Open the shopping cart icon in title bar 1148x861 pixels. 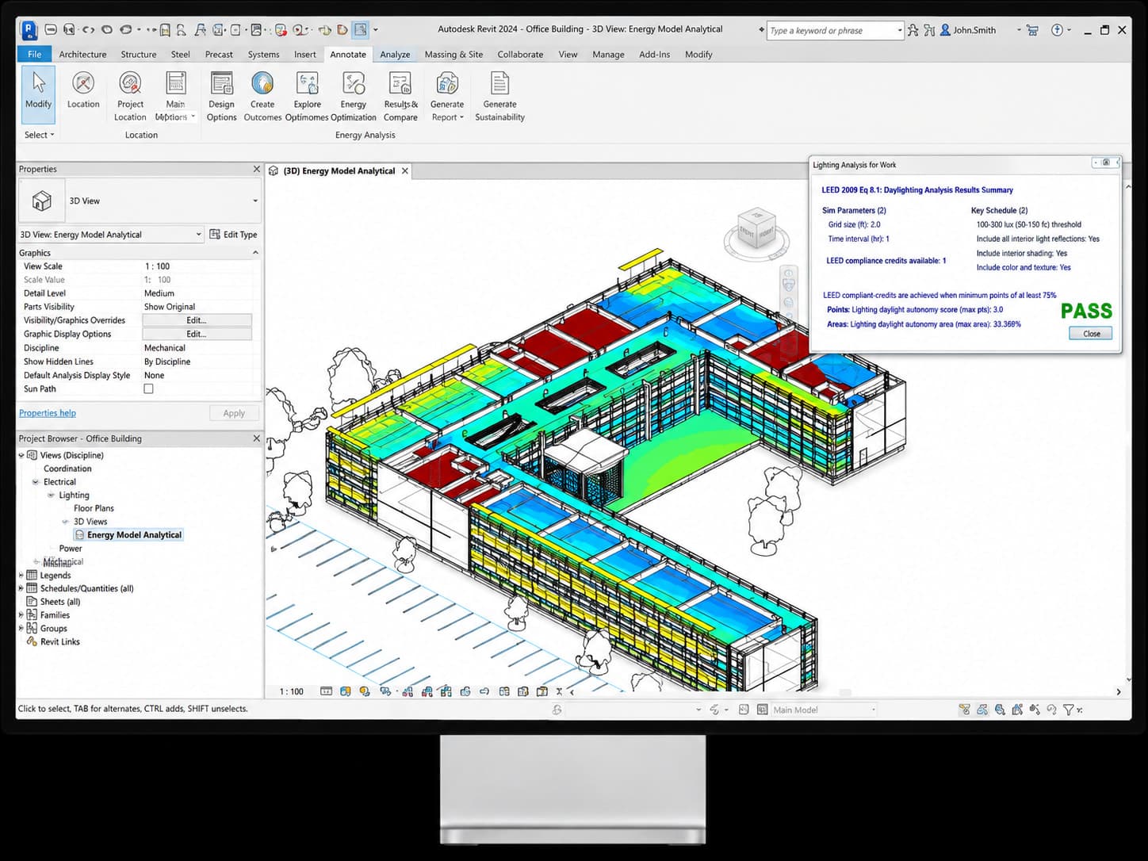click(1032, 30)
